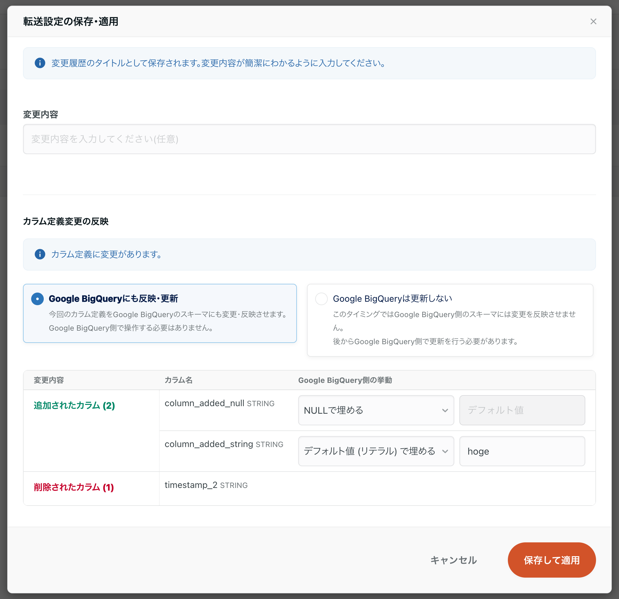Close the 転送設定の保存・適用 dialog with X

tap(593, 21)
